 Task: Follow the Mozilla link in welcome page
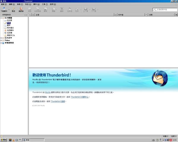pos(48,92)
